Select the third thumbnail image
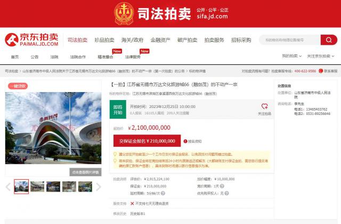341x224 pixels. [53, 187]
